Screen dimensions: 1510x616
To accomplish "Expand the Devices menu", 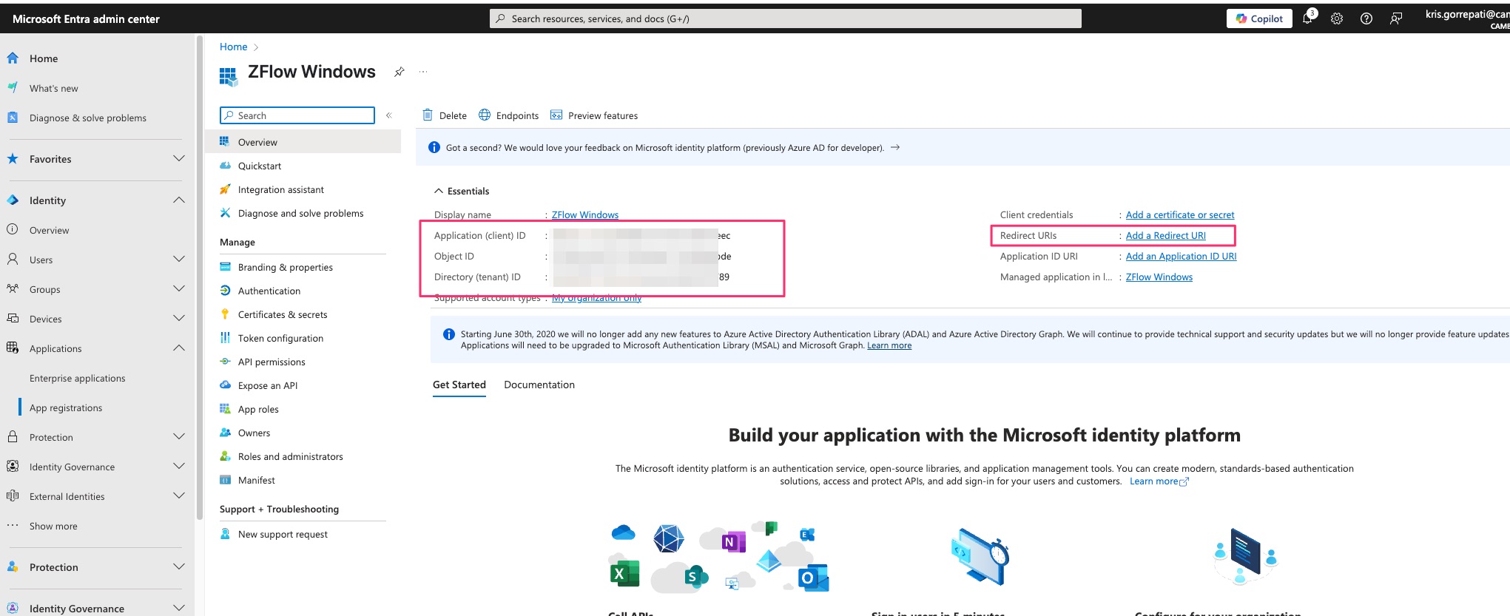I will pyautogui.click(x=178, y=319).
